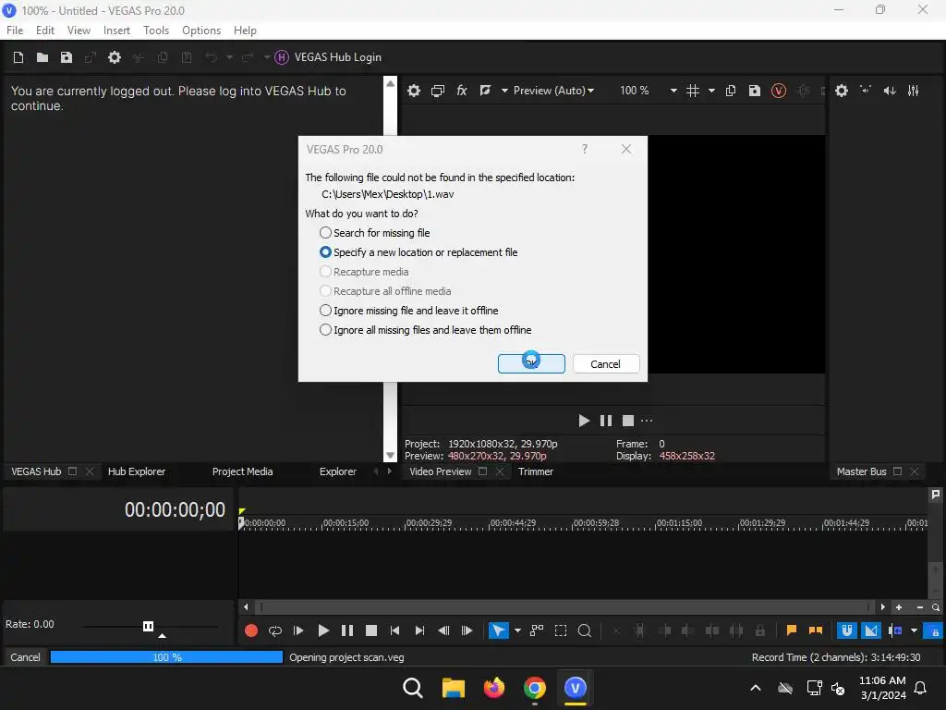The height and width of the screenshot is (710, 946).
Task: Save the project using toolbar icon
Action: [67, 57]
